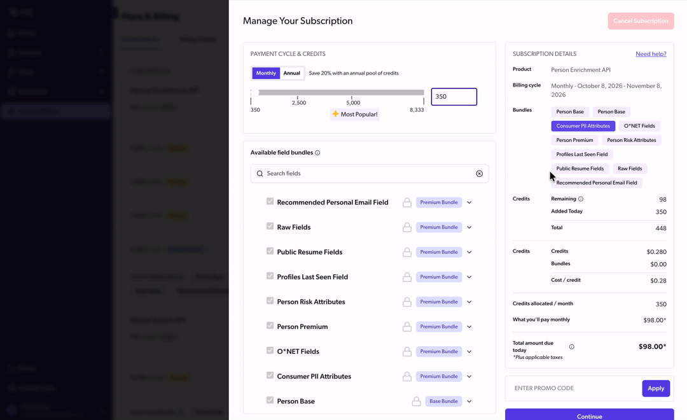Apply the promo code
This screenshot has width=687, height=420.
[x=656, y=388]
